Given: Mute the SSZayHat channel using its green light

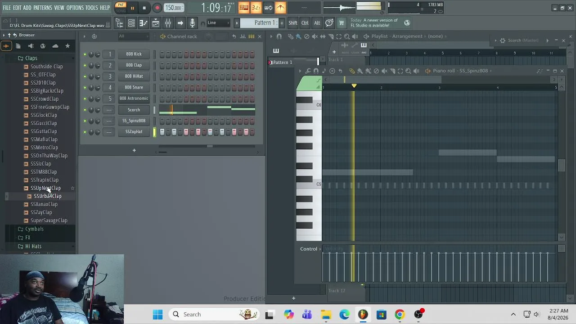Looking at the screenshot, I should click(x=85, y=132).
